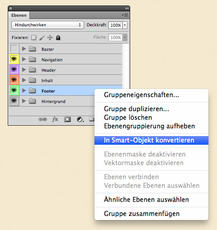Select Gruppe zusammenfügen menu entry

click(x=142, y=214)
